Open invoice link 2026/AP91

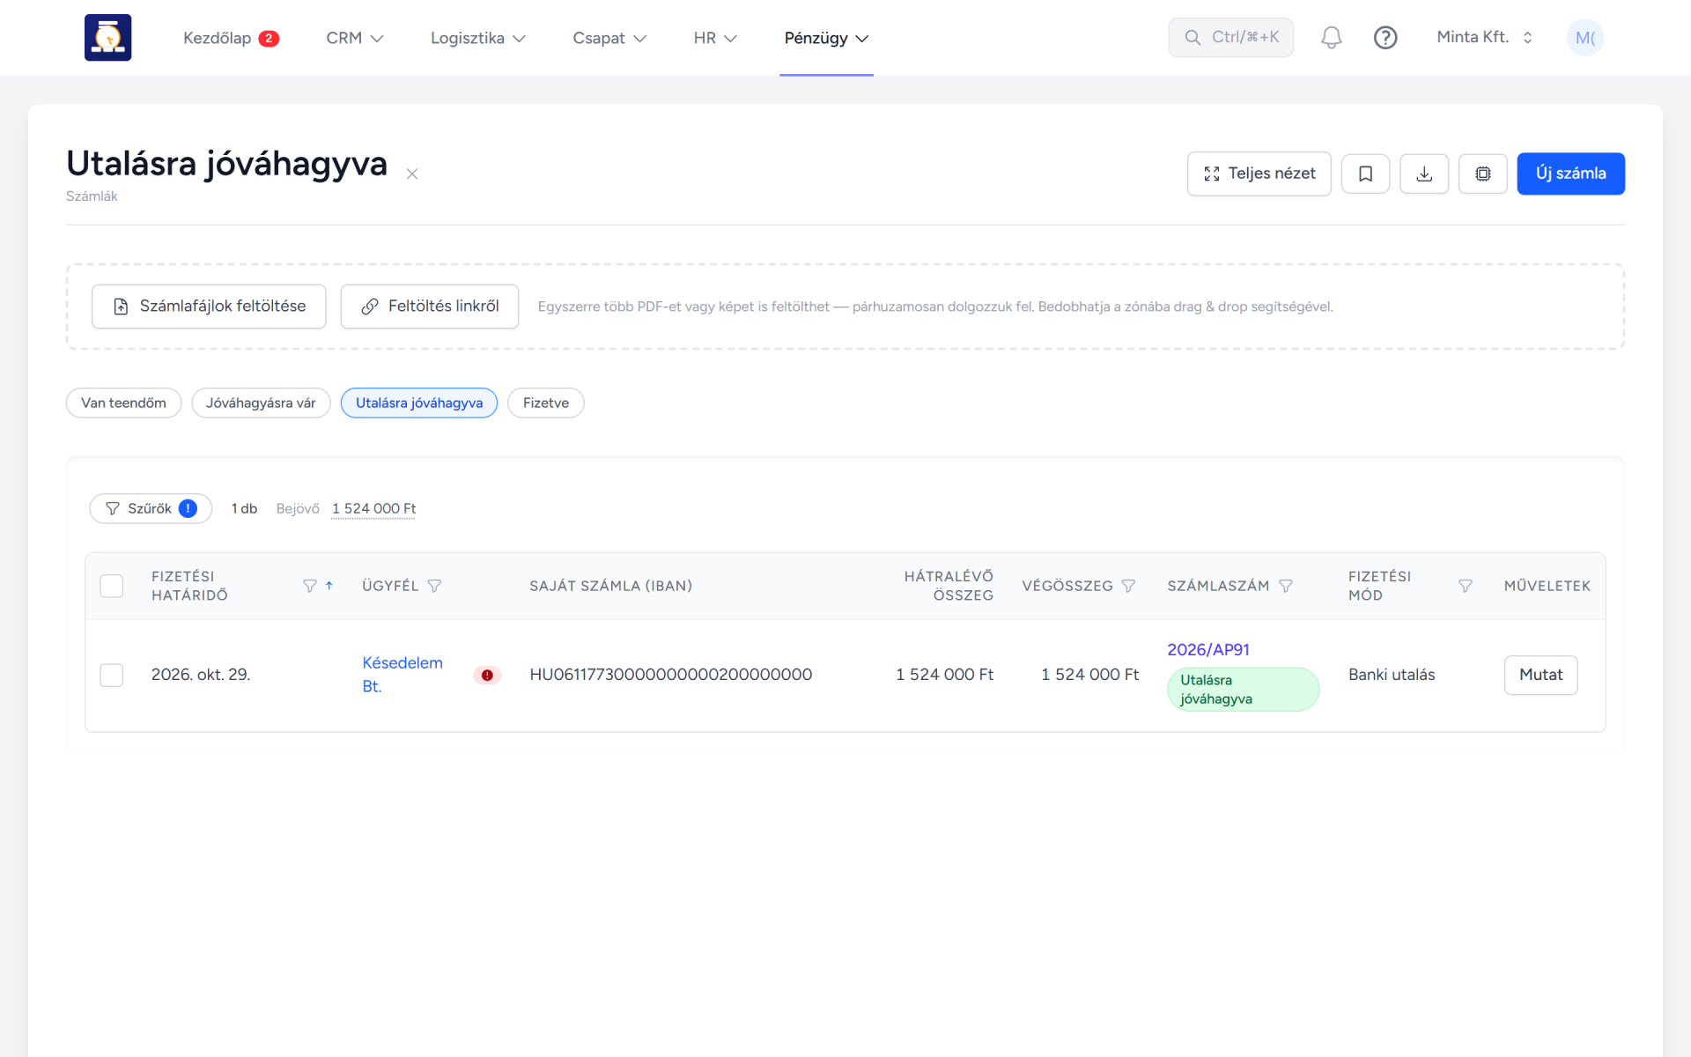pos(1208,650)
